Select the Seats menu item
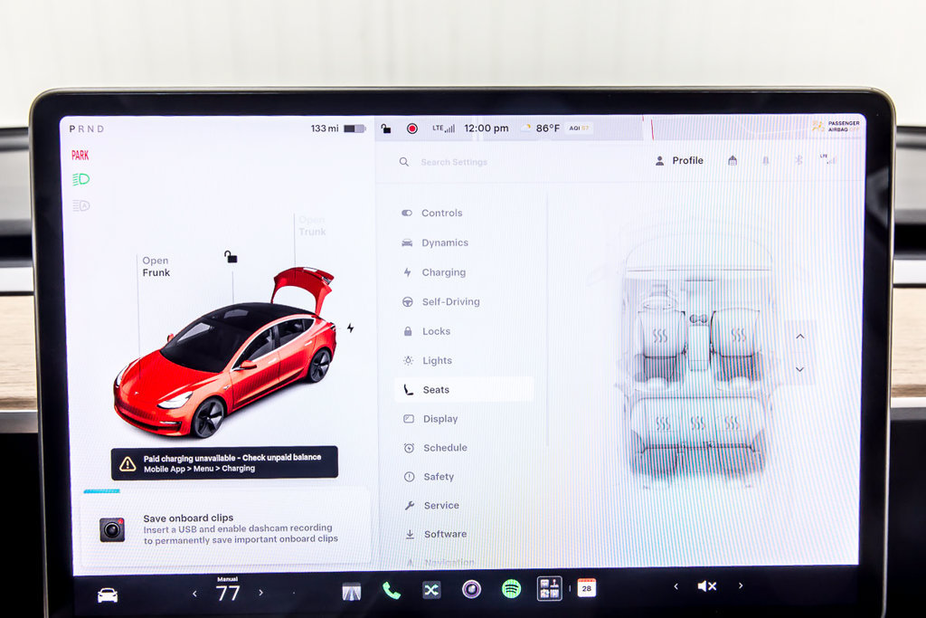The image size is (926, 618). [464, 389]
